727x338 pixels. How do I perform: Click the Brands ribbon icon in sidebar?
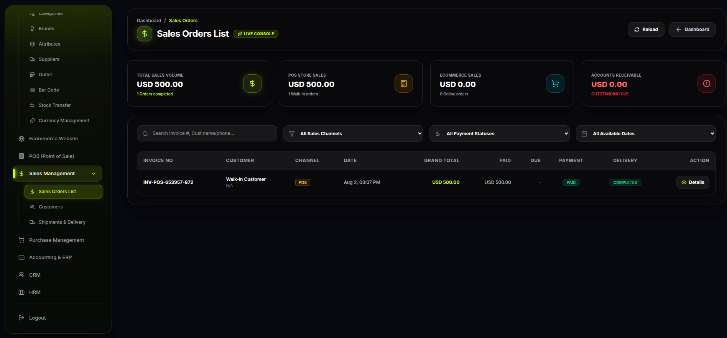point(32,29)
